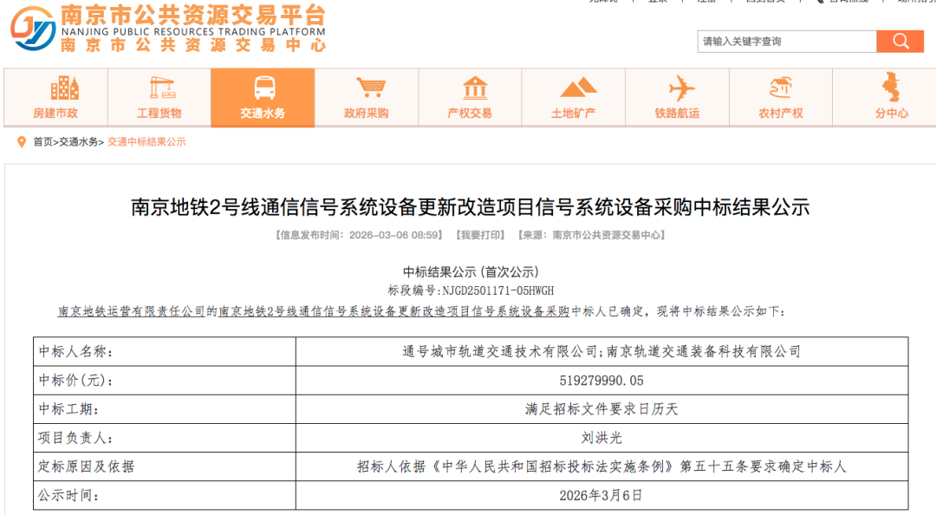936x515 pixels.
Task: Click the 产权交易 bank building icon
Action: [x=473, y=87]
